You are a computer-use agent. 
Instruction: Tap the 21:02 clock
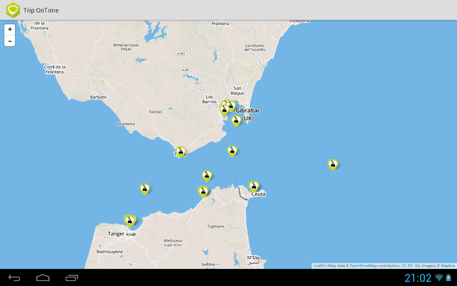point(418,278)
